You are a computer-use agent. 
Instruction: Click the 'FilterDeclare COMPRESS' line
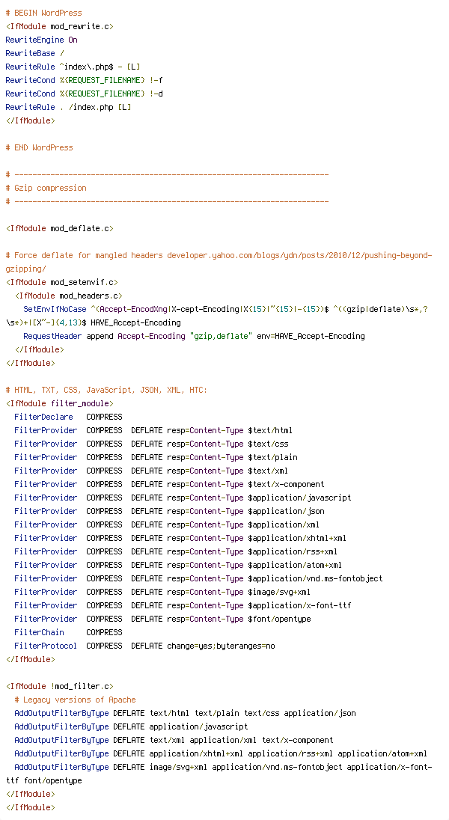tap(69, 417)
